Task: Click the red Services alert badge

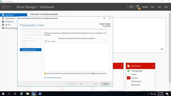Action: tap(129, 78)
